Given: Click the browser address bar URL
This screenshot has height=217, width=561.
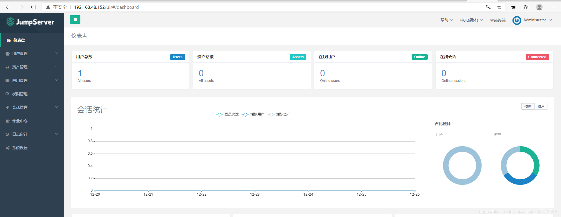Looking at the screenshot, I should tap(106, 7).
